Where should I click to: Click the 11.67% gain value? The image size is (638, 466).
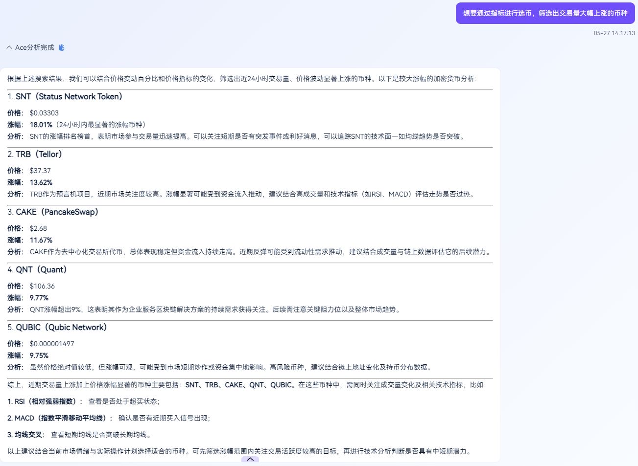41,240
